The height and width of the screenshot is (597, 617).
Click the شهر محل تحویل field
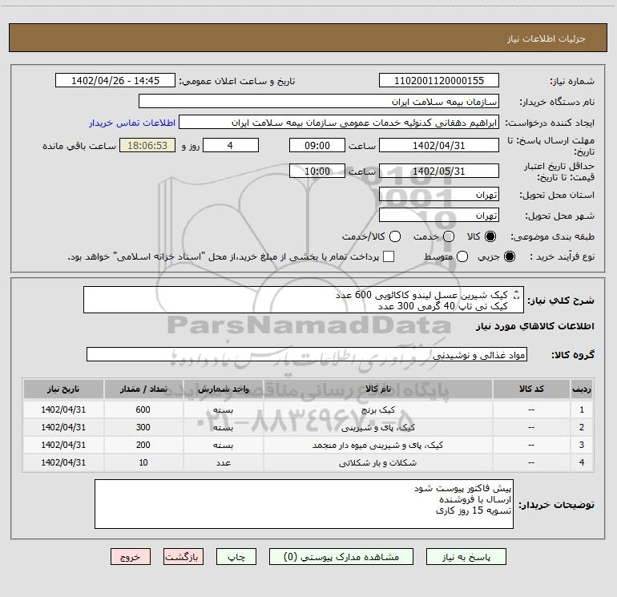click(x=439, y=215)
